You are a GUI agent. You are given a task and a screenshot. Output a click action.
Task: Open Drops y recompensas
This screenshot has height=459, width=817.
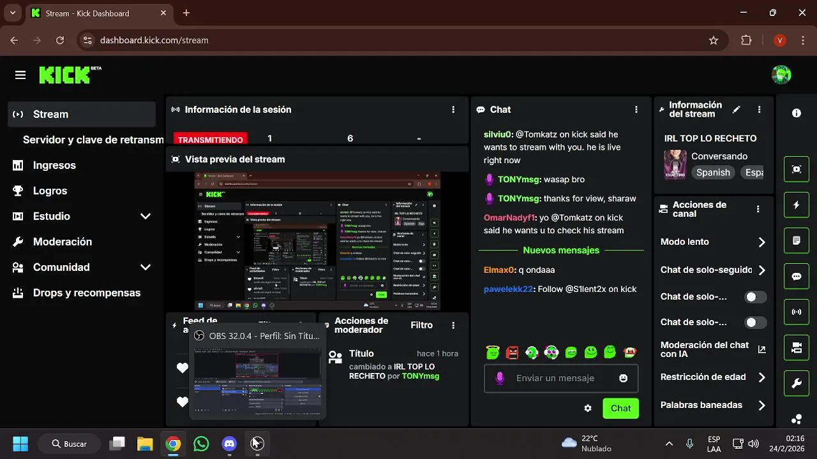82,293
